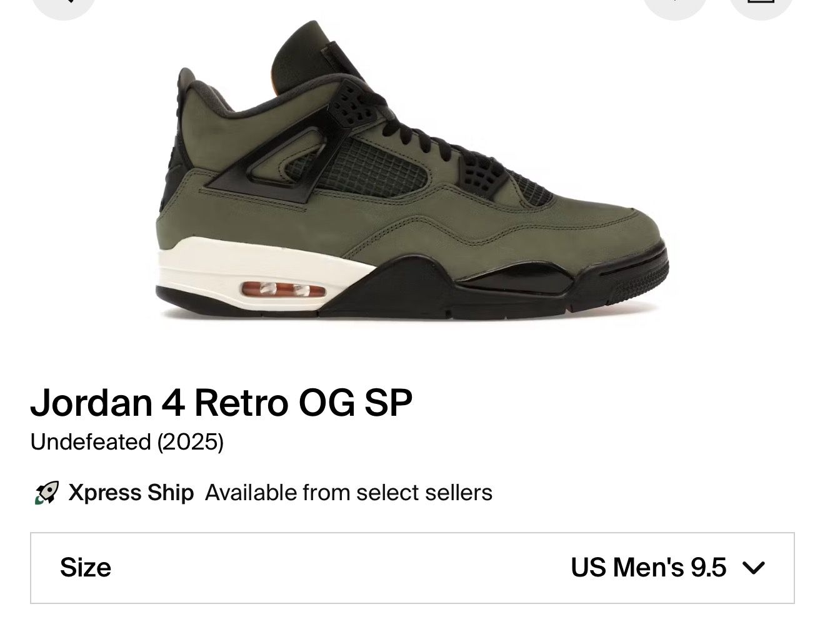Viewport: 825px width, 619px height.
Task: Select the Xpress Ship label
Action: tap(131, 493)
